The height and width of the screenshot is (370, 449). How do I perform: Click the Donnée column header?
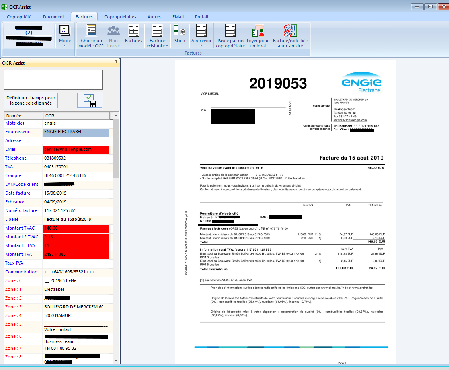tap(23, 116)
